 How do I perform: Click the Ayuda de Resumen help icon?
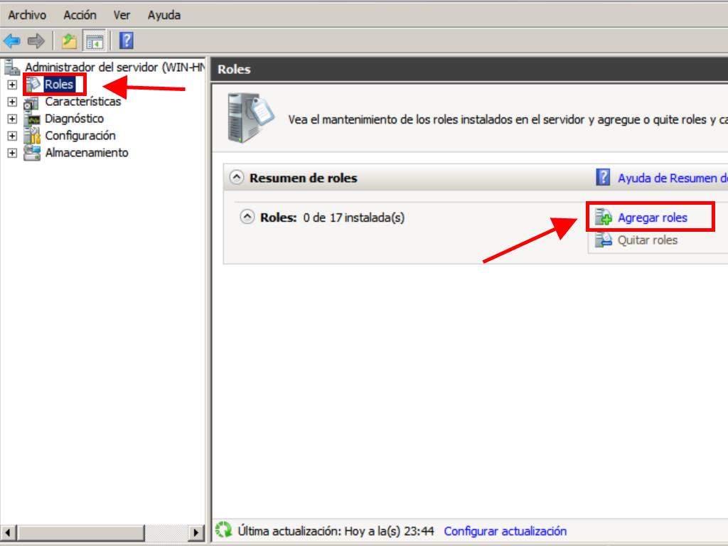[603, 178]
